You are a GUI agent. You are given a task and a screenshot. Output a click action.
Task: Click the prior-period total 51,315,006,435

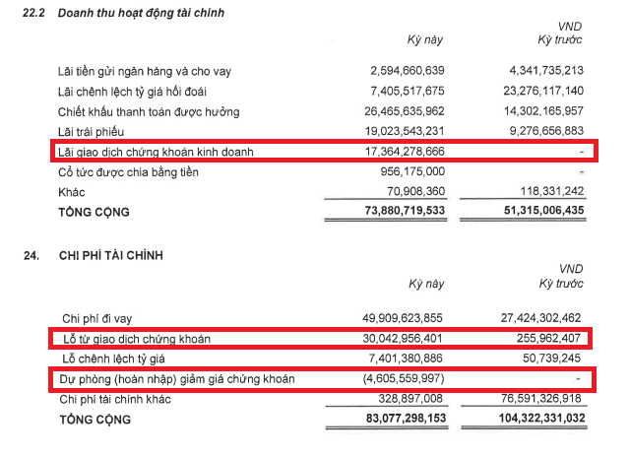(543, 210)
